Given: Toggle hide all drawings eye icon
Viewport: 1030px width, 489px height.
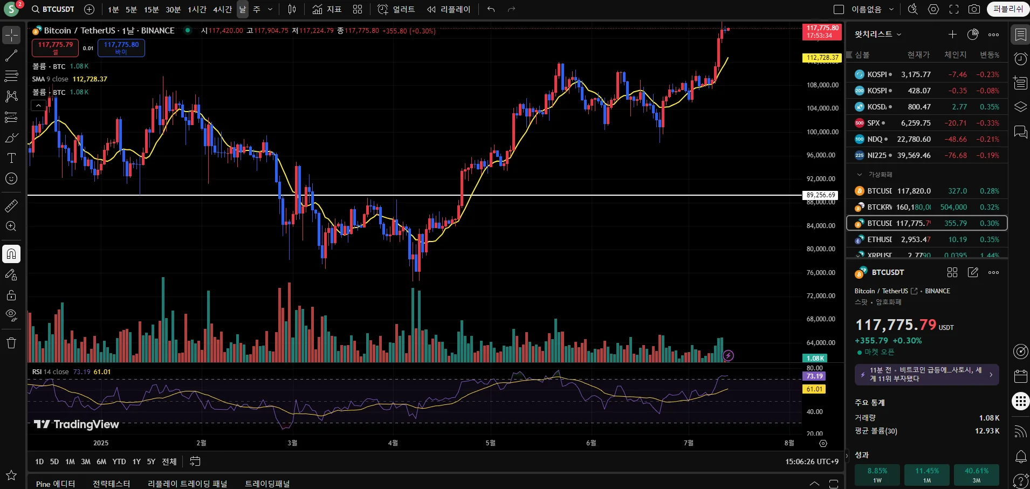Looking at the screenshot, I should point(11,315).
